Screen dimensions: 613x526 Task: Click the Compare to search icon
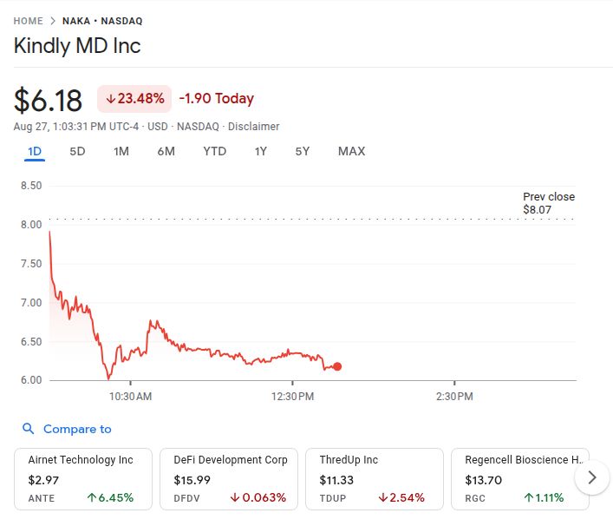(29, 429)
